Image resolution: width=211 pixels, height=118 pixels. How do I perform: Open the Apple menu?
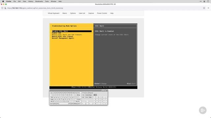pyautogui.click(x=3, y=1)
